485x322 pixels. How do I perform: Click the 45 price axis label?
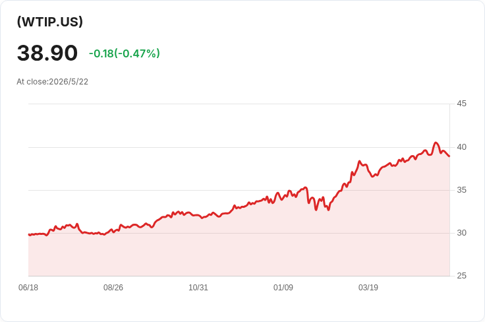(461, 104)
